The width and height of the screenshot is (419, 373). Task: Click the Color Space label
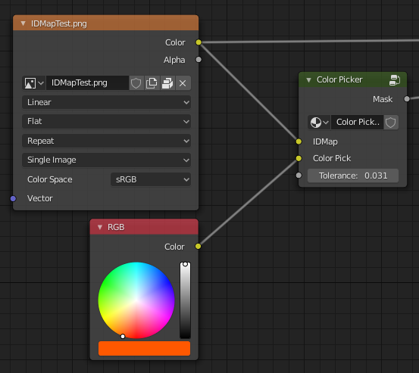[x=50, y=179]
